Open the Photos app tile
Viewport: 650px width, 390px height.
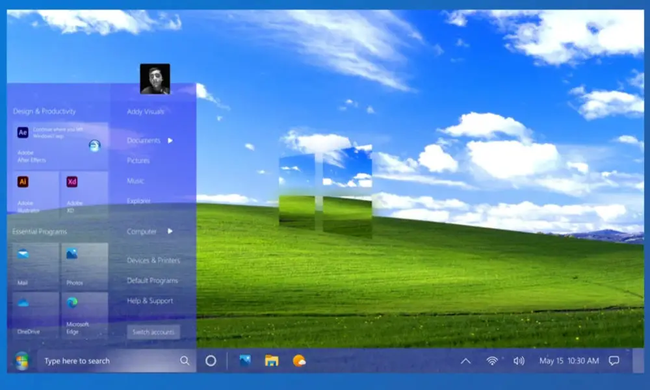click(x=84, y=266)
